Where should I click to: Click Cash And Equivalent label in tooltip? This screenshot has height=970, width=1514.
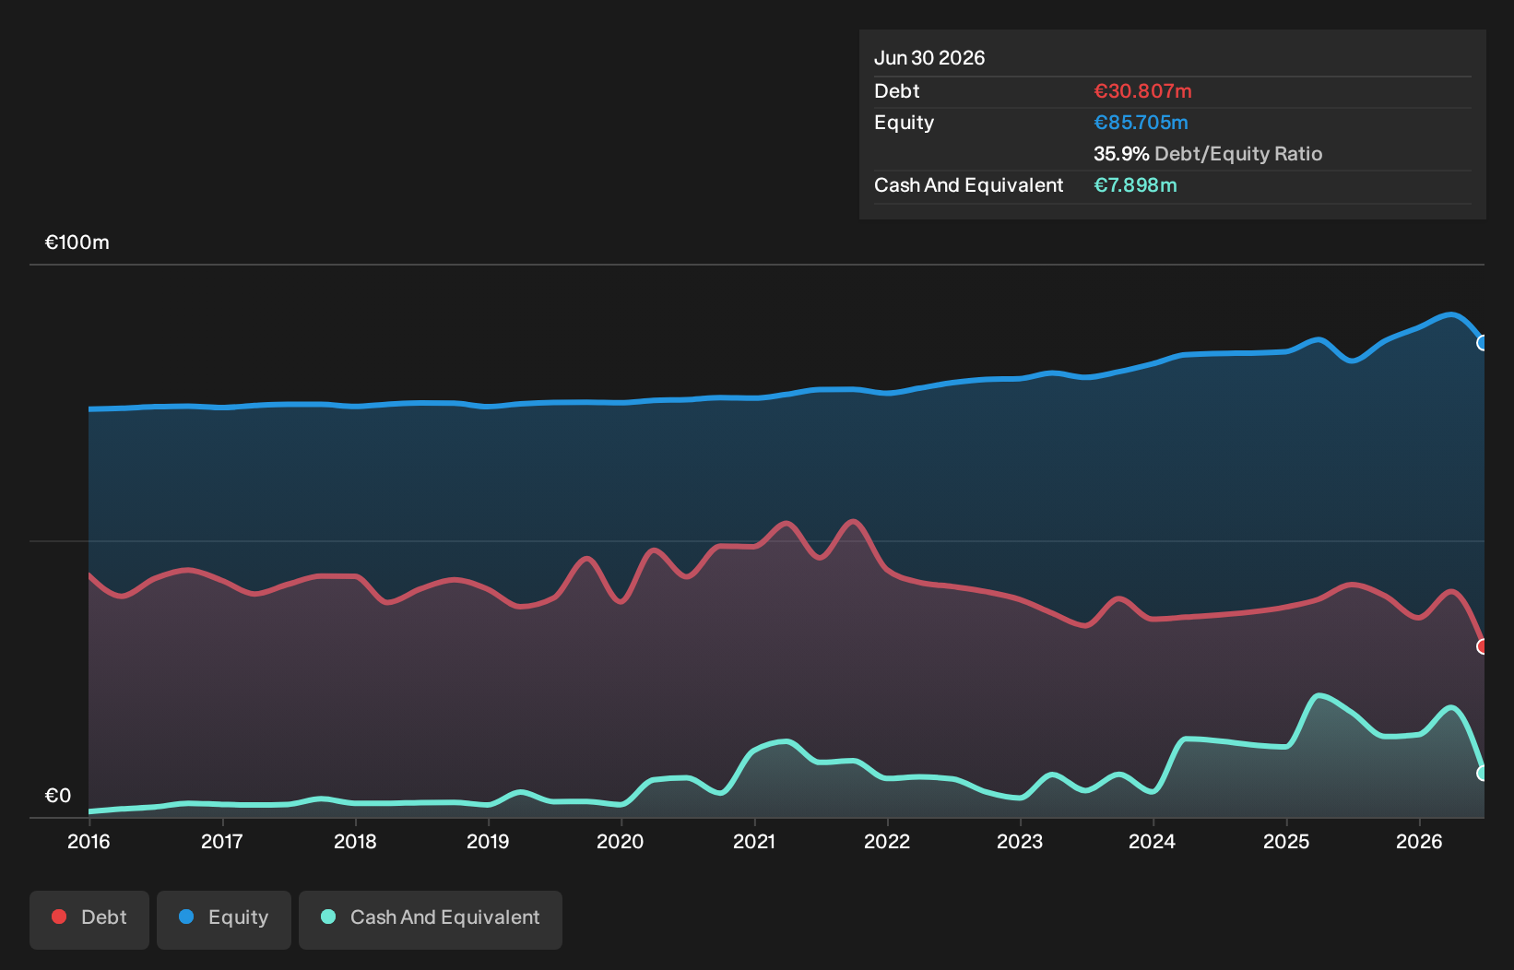tap(968, 185)
